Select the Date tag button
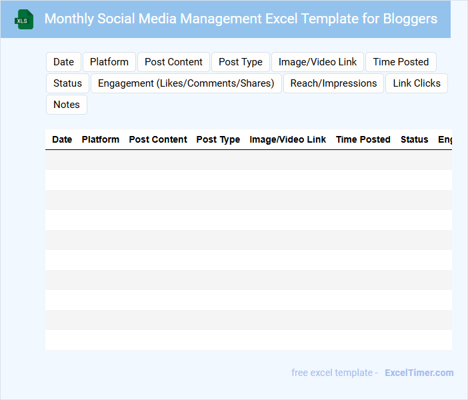The image size is (468, 400). pos(63,62)
